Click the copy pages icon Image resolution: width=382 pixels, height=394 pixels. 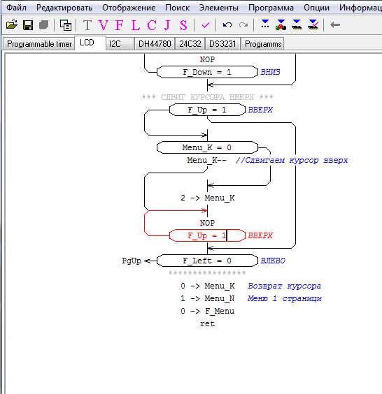[66, 25]
